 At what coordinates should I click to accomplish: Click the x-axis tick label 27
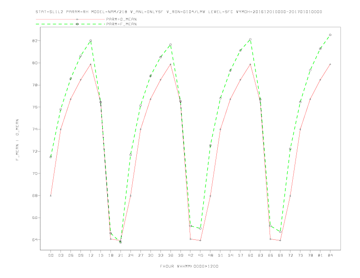[140, 255]
